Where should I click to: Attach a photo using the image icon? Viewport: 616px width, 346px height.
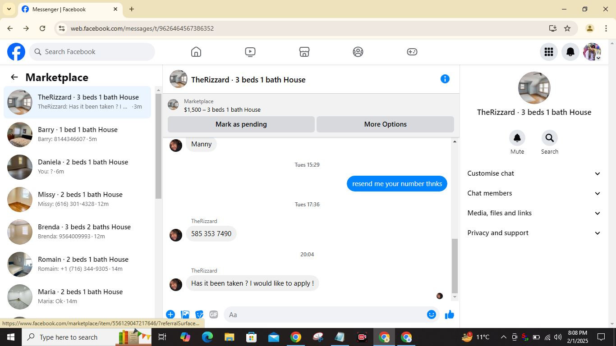(x=185, y=314)
